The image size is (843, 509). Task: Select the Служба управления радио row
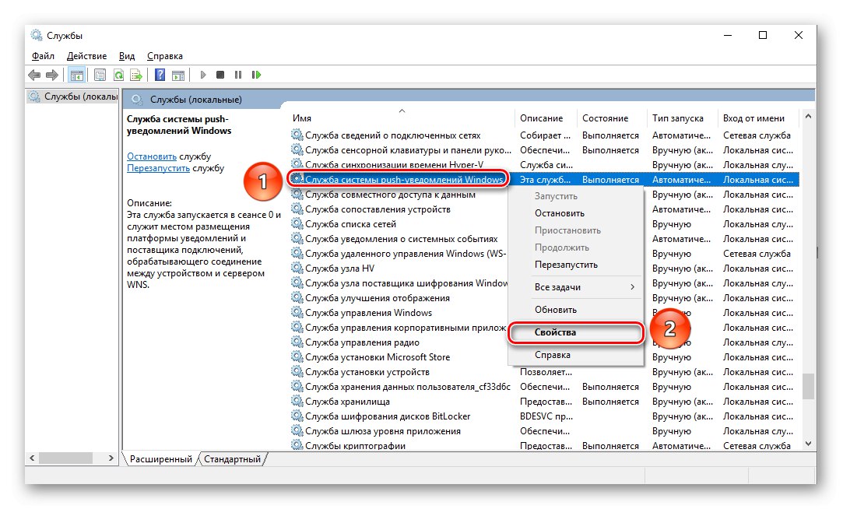(363, 342)
